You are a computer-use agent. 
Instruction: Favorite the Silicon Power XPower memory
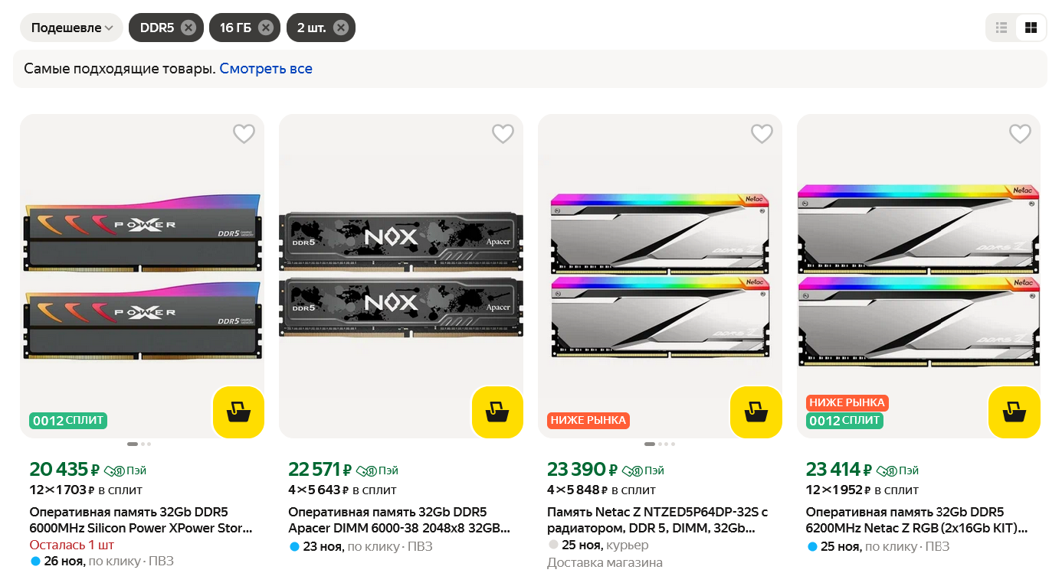pyautogui.click(x=244, y=134)
